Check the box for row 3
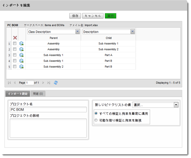This screenshot has width=191, height=158. (x=15, y=55)
